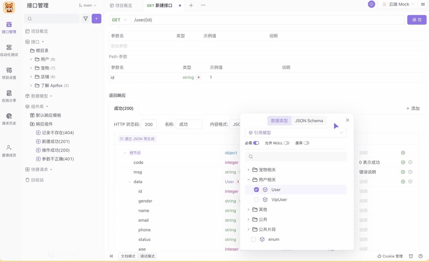The width and height of the screenshot is (429, 262).
Task: Open 自动化测试 sidebar section
Action: coord(9,51)
